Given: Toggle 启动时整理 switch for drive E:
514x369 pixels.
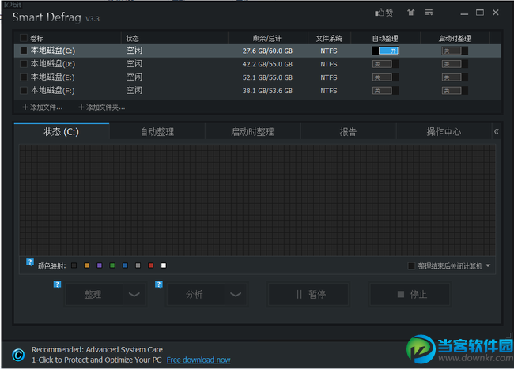Looking at the screenshot, I should click(455, 77).
